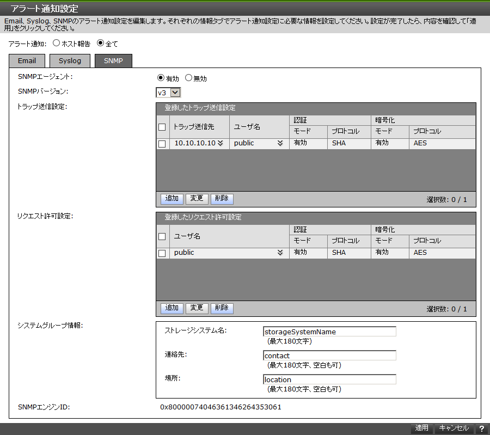Click 追加 under the request permission table
The height and width of the screenshot is (435, 490).
pyautogui.click(x=171, y=308)
